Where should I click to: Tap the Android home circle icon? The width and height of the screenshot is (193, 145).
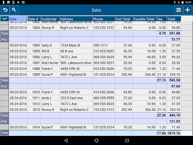(x=96, y=140)
